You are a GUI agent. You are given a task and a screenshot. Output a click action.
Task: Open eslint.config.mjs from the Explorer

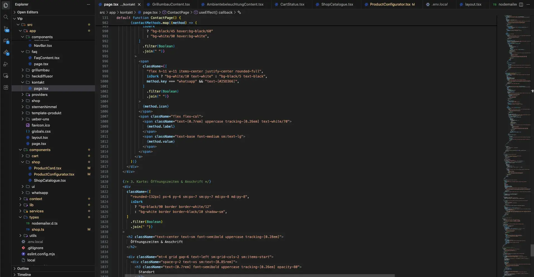(x=41, y=254)
